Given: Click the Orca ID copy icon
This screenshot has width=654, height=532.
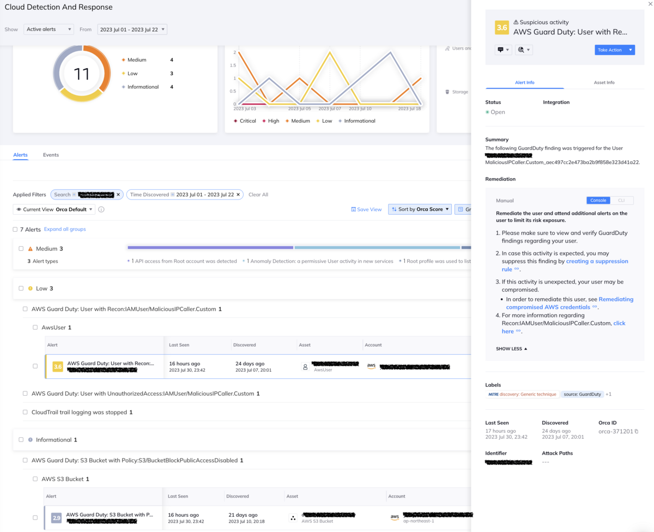Looking at the screenshot, I should (637, 432).
